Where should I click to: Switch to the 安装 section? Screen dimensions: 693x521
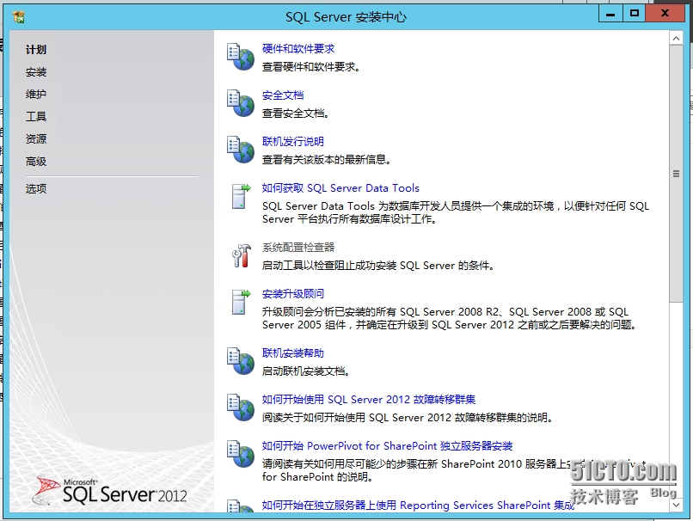35,71
